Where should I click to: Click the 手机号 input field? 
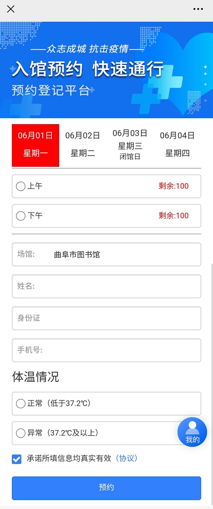[106, 350]
